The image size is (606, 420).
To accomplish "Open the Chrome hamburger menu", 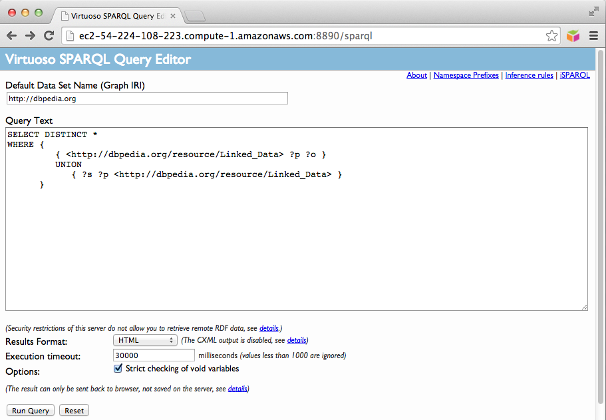I will point(593,36).
